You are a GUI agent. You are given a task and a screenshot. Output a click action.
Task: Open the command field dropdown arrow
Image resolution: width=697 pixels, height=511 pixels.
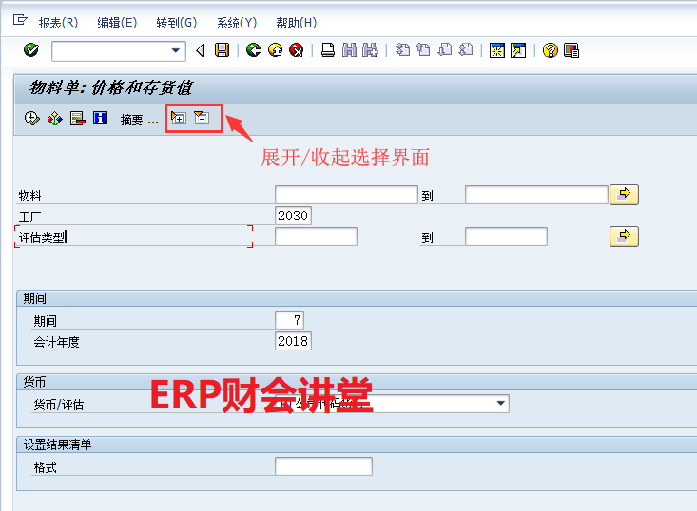coord(176,50)
